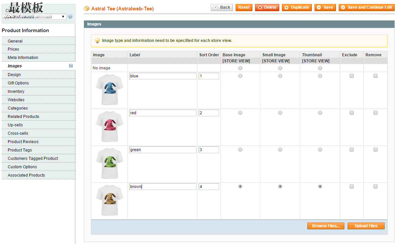Click the blue dog t-shirt thumbnail
This screenshot has width=397, height=244.
(109, 89)
